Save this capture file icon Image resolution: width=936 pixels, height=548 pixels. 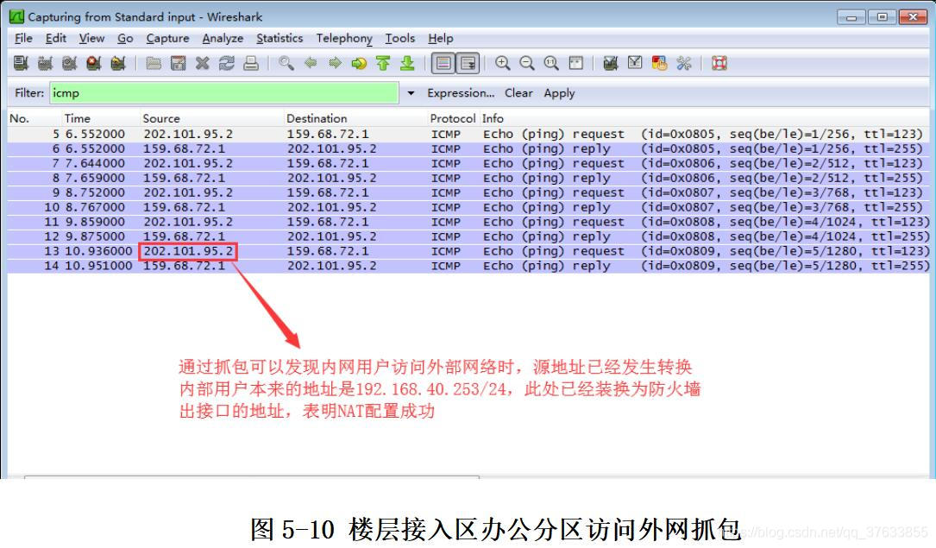[178, 63]
